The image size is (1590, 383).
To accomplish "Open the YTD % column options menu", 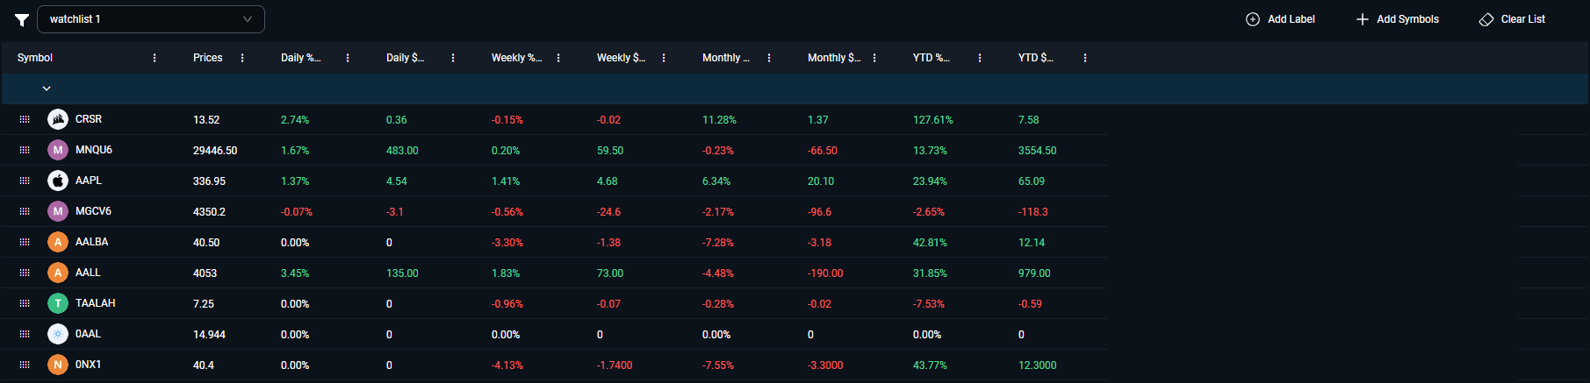I will click(x=980, y=58).
